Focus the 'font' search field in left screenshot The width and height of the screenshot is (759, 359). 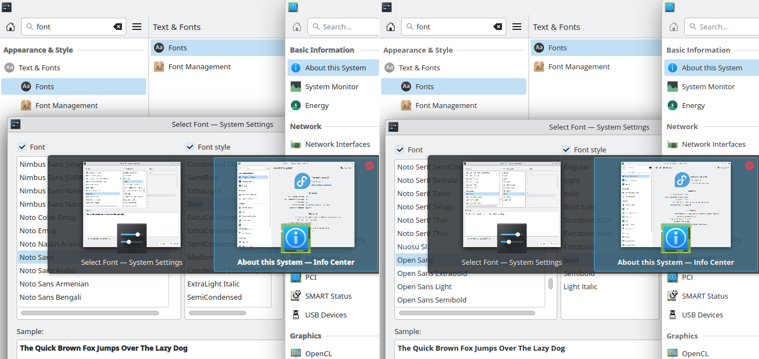[74, 27]
